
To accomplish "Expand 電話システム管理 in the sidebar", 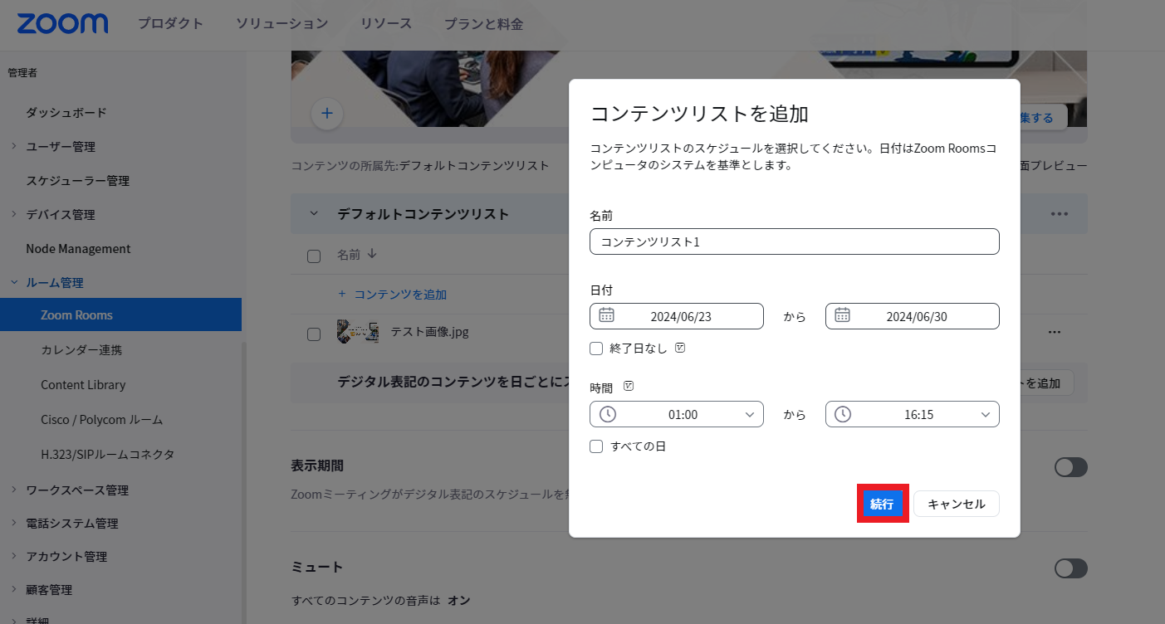I will tap(14, 523).
